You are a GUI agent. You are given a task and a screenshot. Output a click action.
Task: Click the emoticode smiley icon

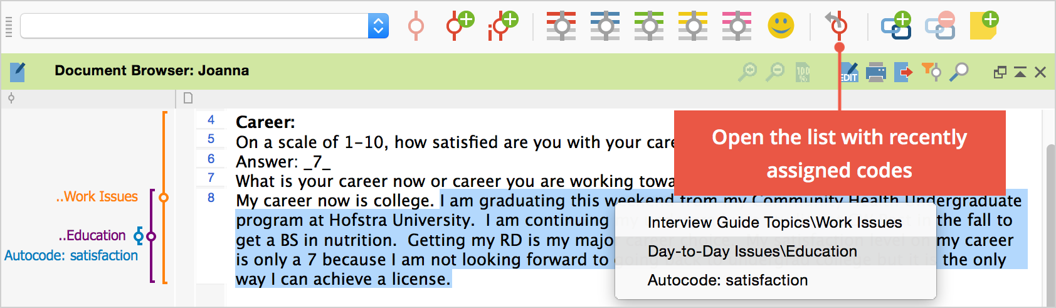click(x=781, y=26)
